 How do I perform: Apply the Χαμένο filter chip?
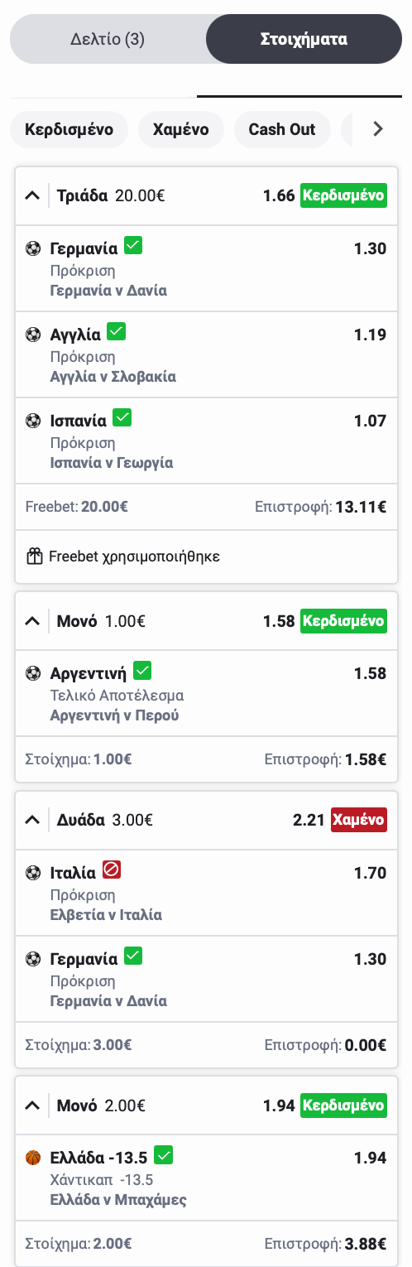[x=181, y=129]
